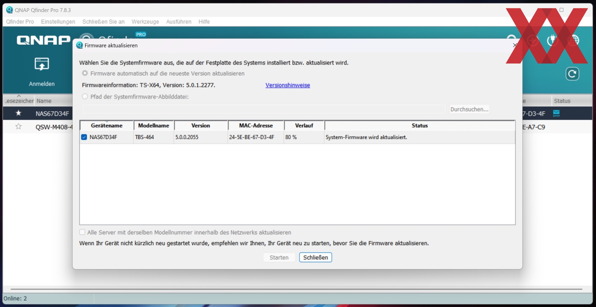
Task: Click the Name column header in main window
Action: coord(53,101)
